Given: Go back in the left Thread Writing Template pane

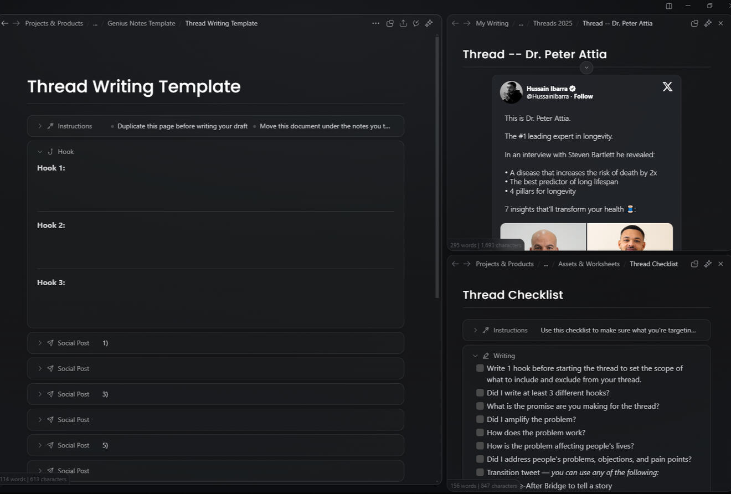Looking at the screenshot, I should (5, 23).
